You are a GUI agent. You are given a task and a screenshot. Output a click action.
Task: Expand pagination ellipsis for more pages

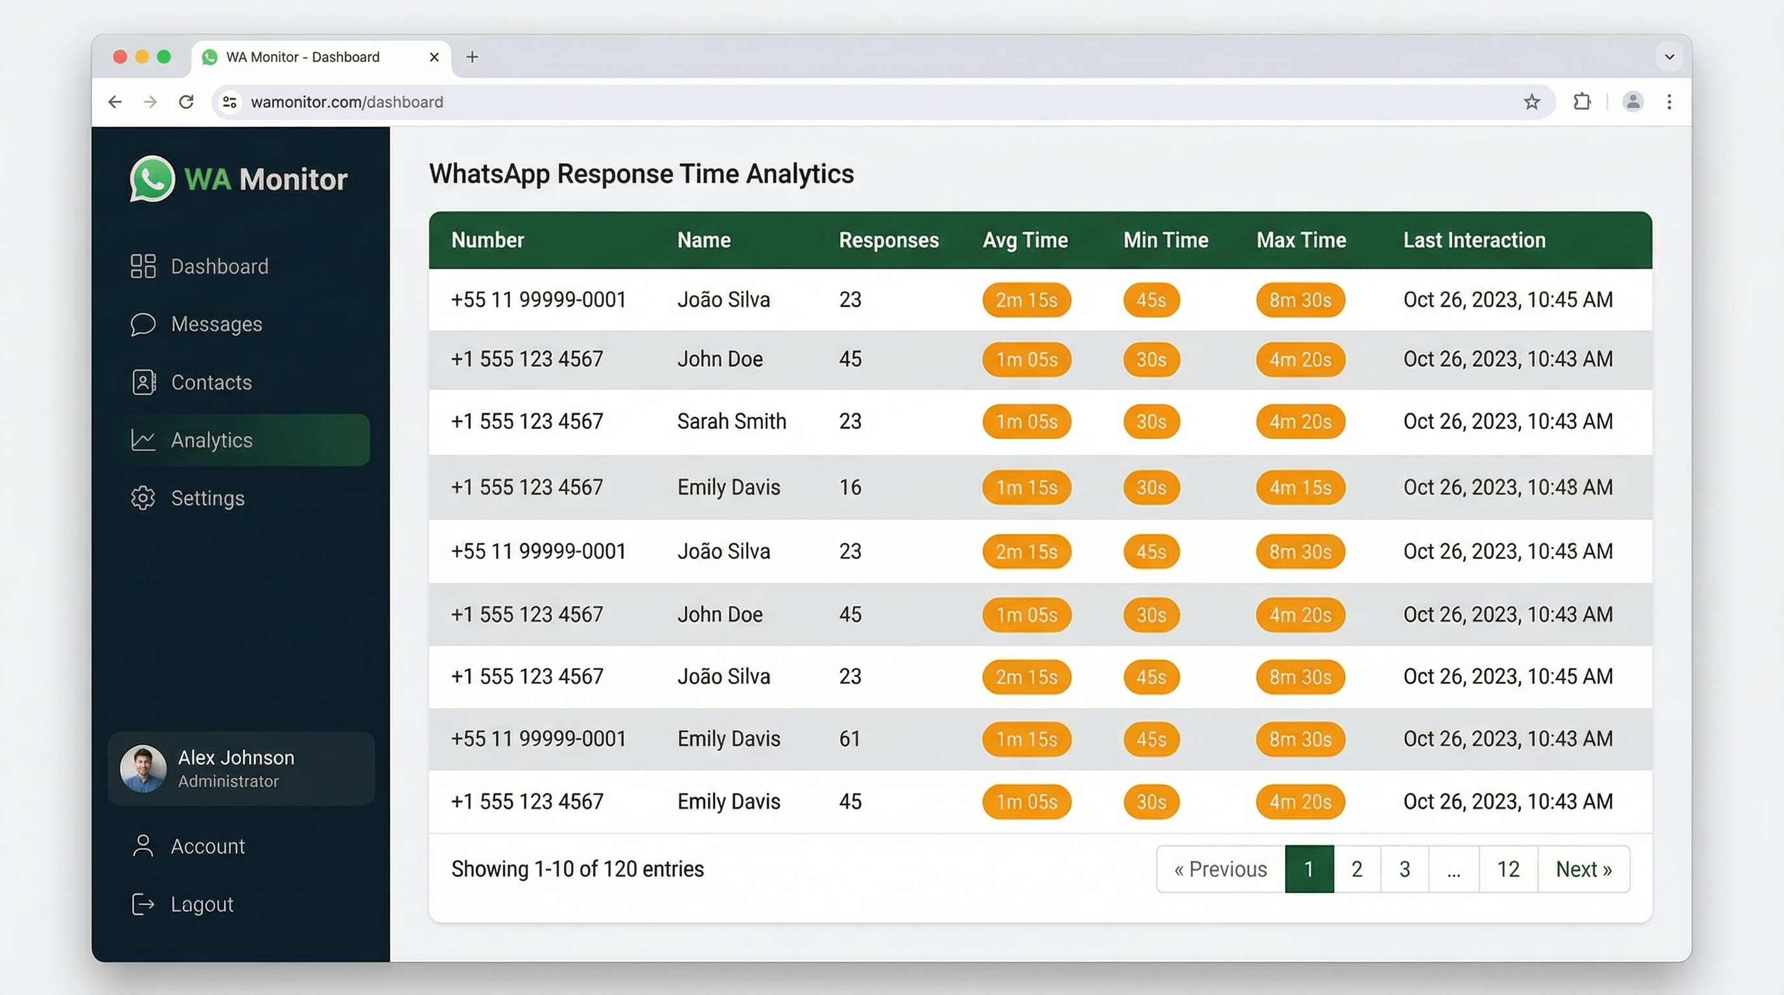point(1453,869)
